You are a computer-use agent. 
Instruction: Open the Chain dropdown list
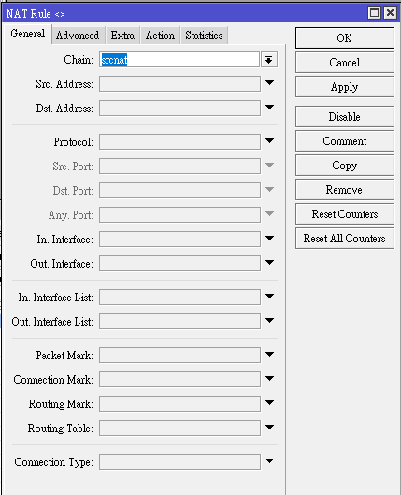269,60
